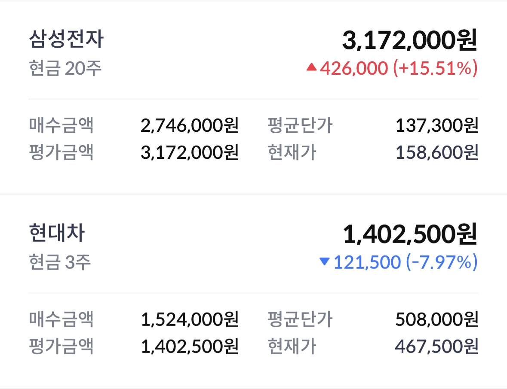Click the 평가금액 label under 현대차
Image resolution: width=507 pixels, height=389 pixels.
pos(61,346)
